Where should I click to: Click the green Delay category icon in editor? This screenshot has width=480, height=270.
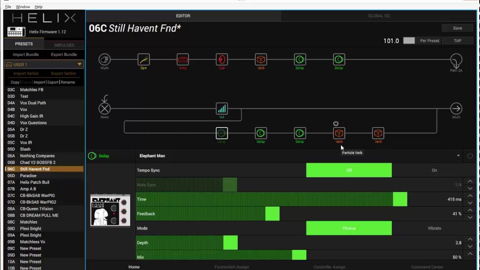point(92,156)
